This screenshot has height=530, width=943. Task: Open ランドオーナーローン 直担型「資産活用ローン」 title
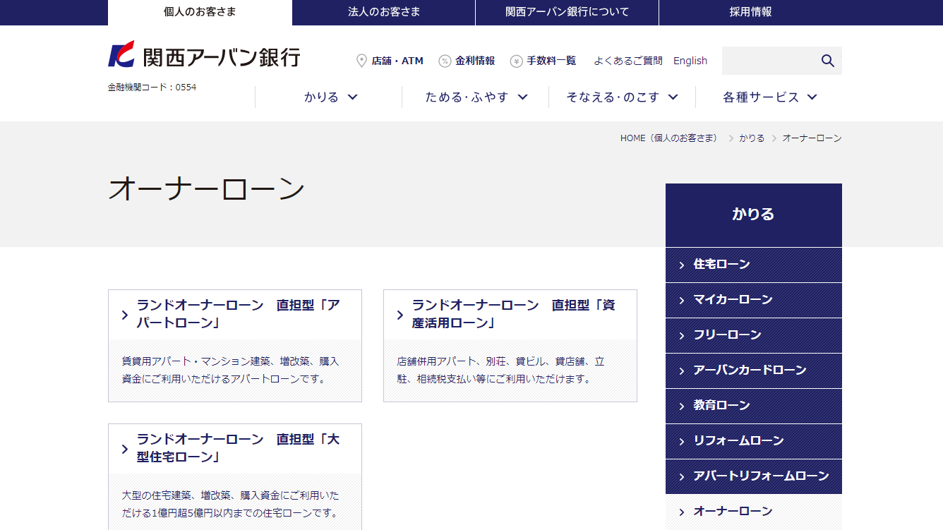click(x=514, y=314)
